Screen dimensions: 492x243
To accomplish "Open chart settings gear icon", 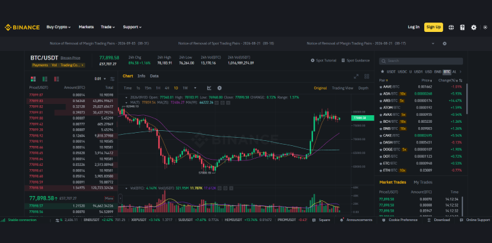I will coord(220,88).
